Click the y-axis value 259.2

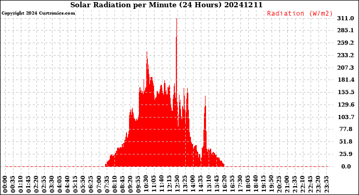click(345, 43)
